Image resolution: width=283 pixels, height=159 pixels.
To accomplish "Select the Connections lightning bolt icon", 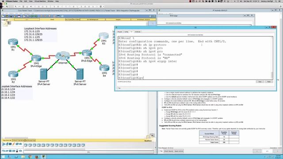I will 14,144.
